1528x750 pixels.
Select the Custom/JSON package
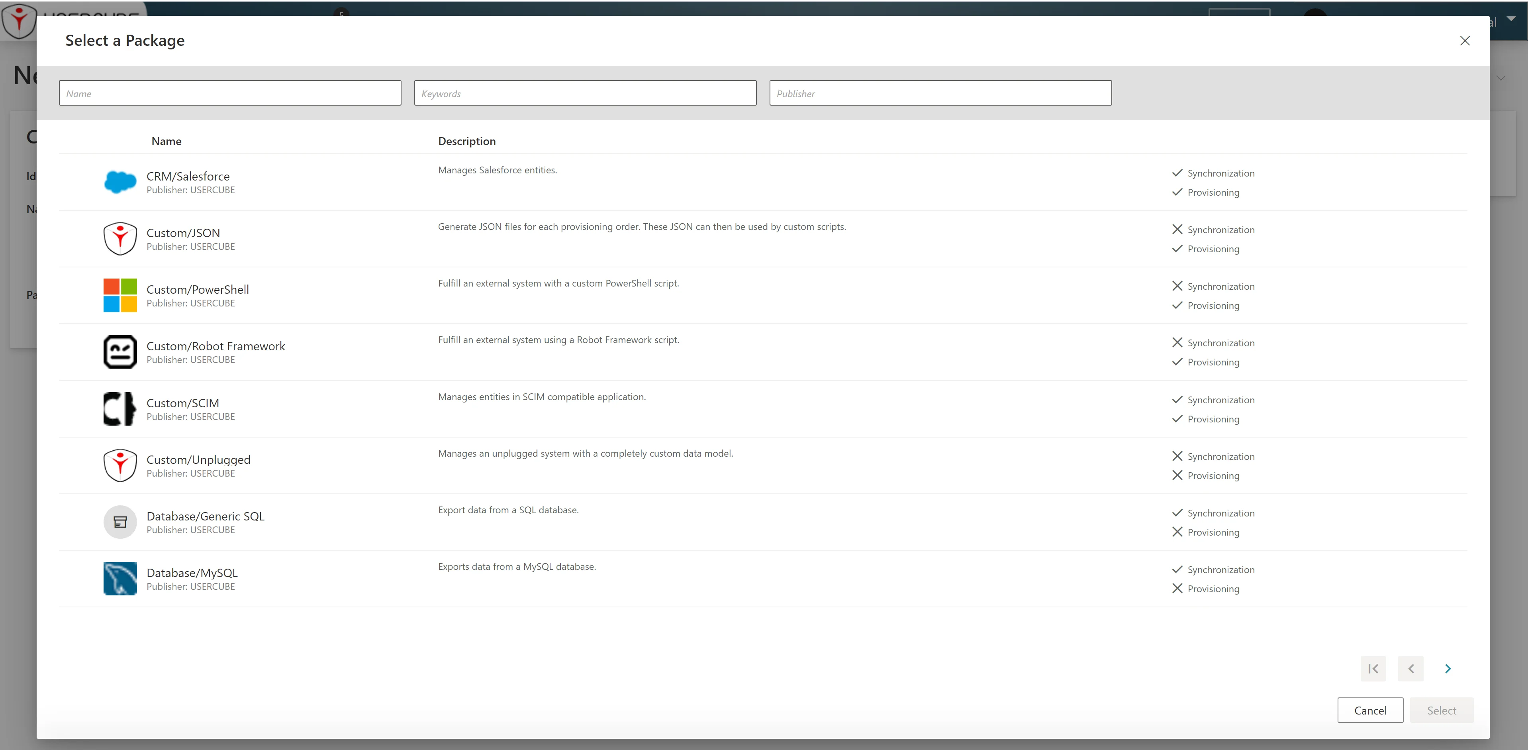pos(763,239)
